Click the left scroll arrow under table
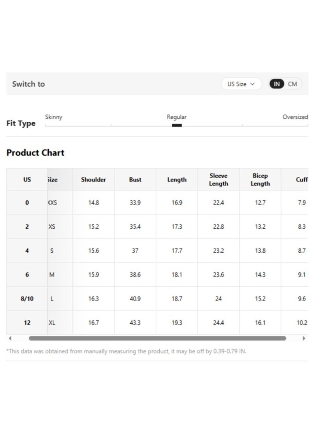 coord(10,338)
